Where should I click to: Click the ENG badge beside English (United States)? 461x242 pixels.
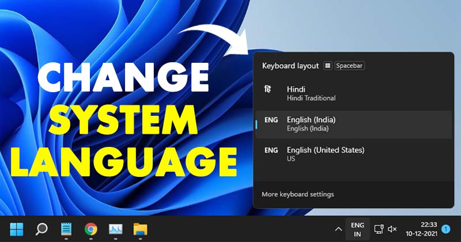[271, 150]
